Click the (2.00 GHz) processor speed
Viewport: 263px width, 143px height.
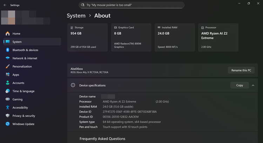click(162, 102)
